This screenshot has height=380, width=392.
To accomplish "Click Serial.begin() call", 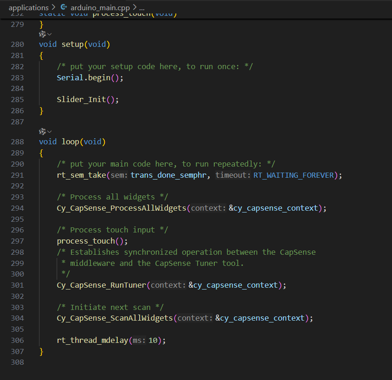I will tap(90, 78).
